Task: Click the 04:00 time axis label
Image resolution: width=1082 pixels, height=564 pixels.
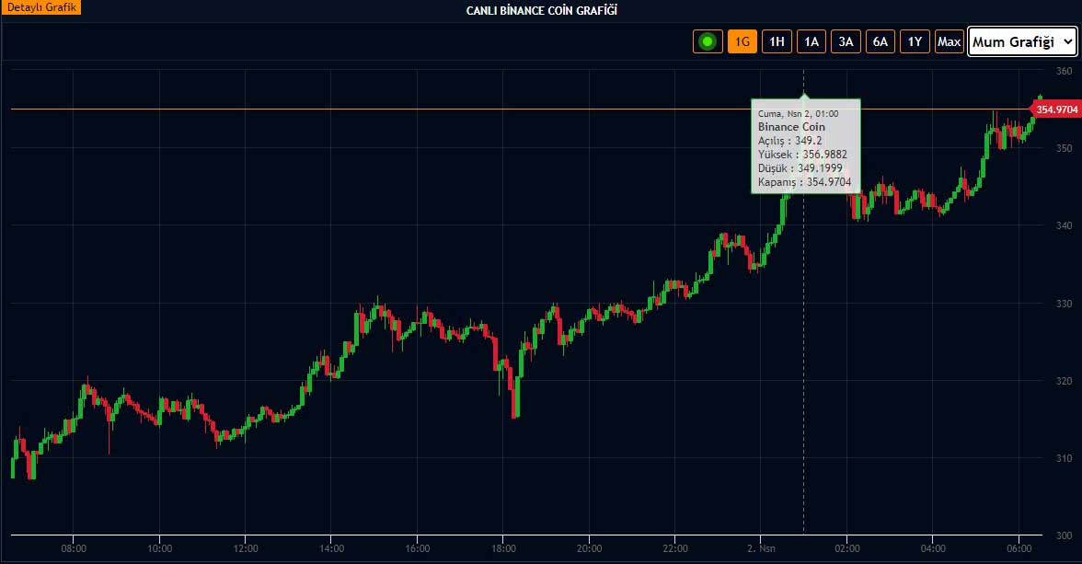Action: coord(933,548)
